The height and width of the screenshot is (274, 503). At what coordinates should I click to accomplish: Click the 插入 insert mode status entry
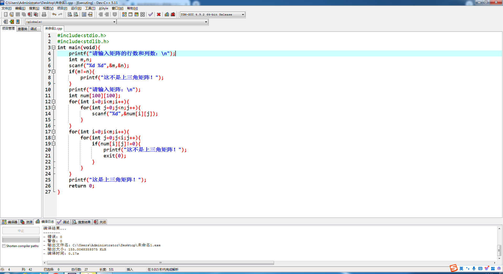tap(130, 270)
